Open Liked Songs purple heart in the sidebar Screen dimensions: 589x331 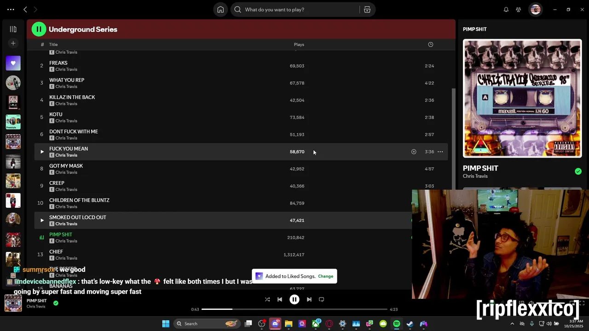click(13, 63)
